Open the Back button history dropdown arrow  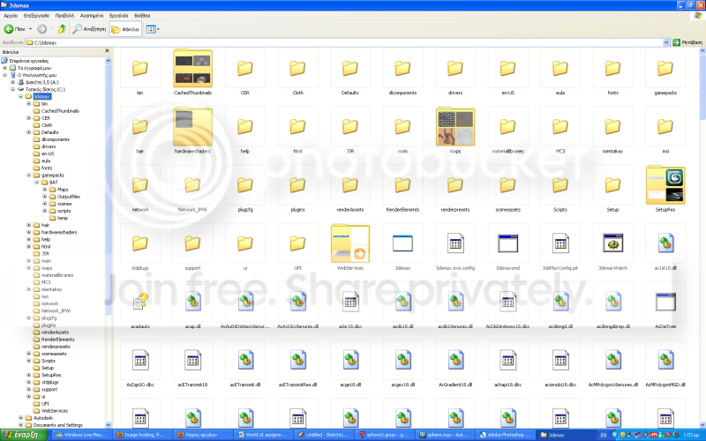[30, 29]
